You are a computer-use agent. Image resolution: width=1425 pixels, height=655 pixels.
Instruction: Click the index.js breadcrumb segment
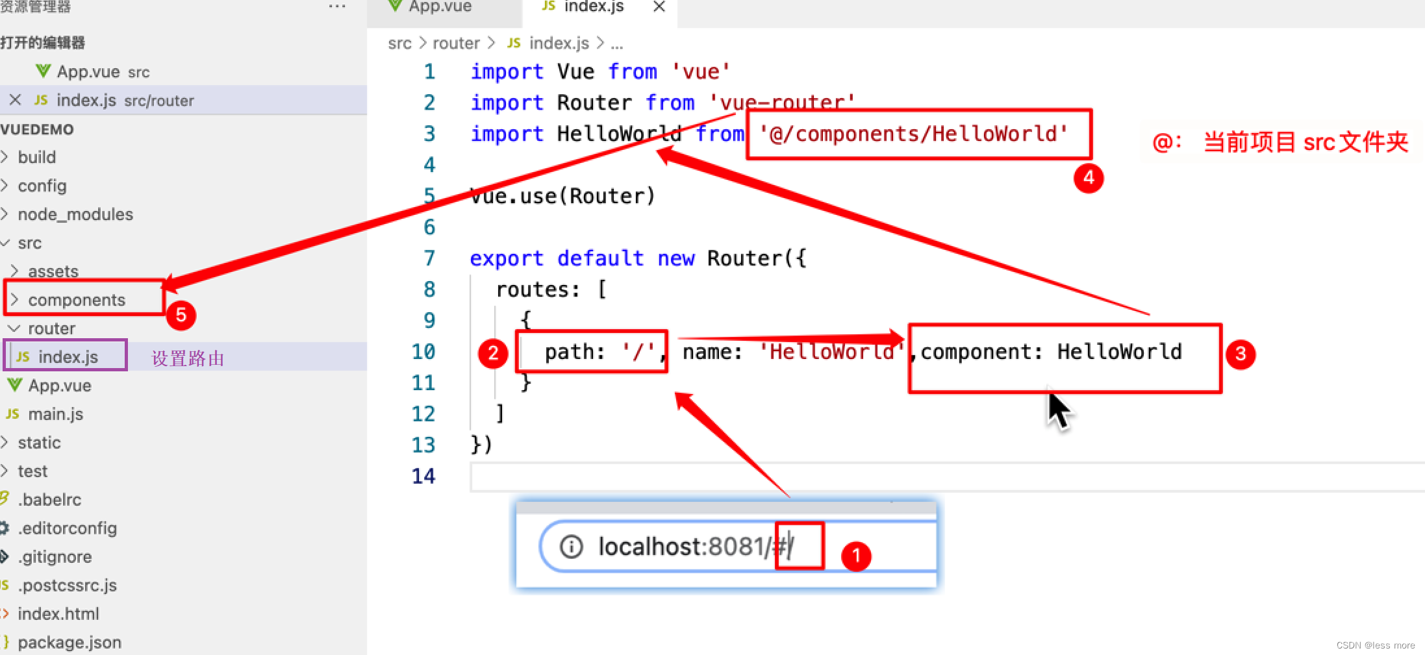pos(559,43)
